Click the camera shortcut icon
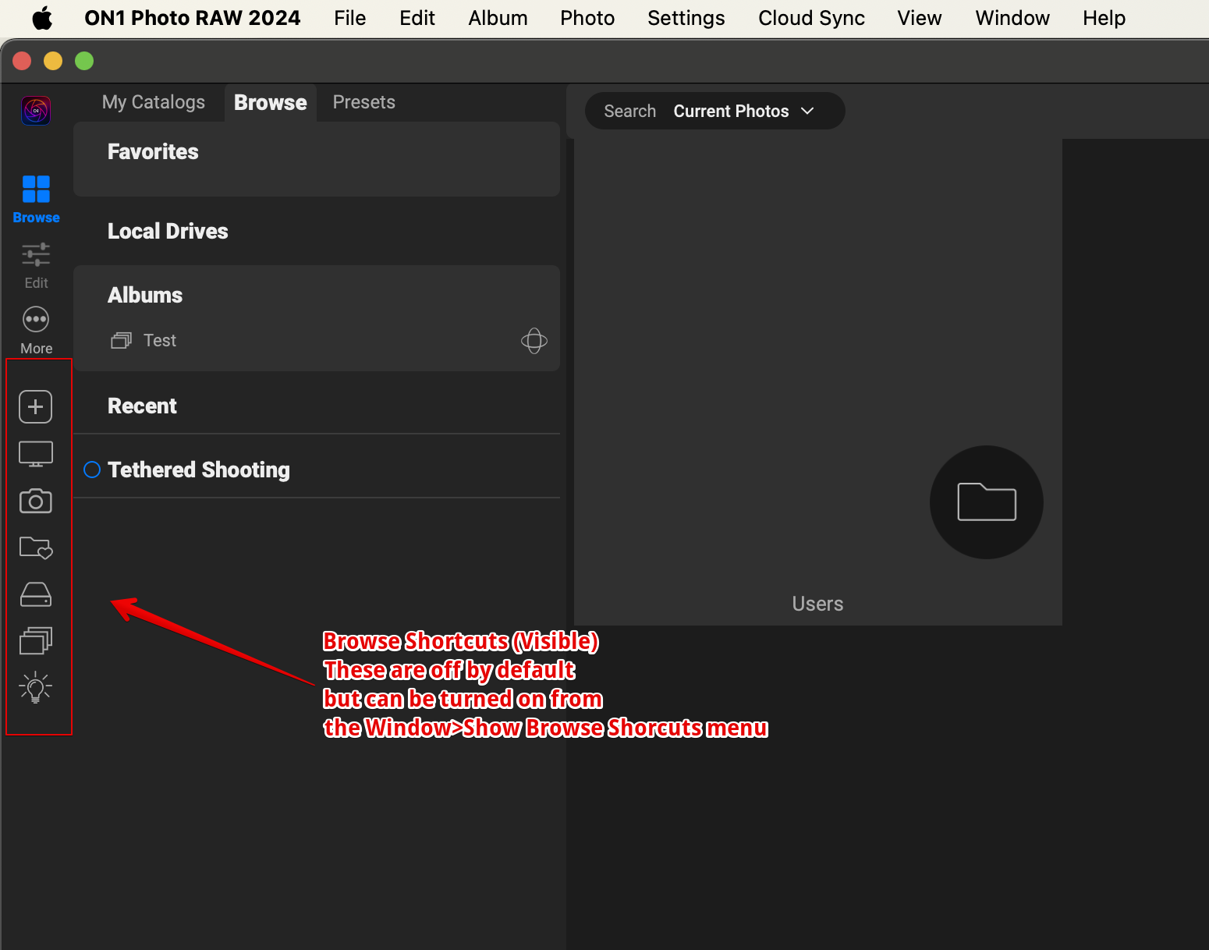 [36, 501]
